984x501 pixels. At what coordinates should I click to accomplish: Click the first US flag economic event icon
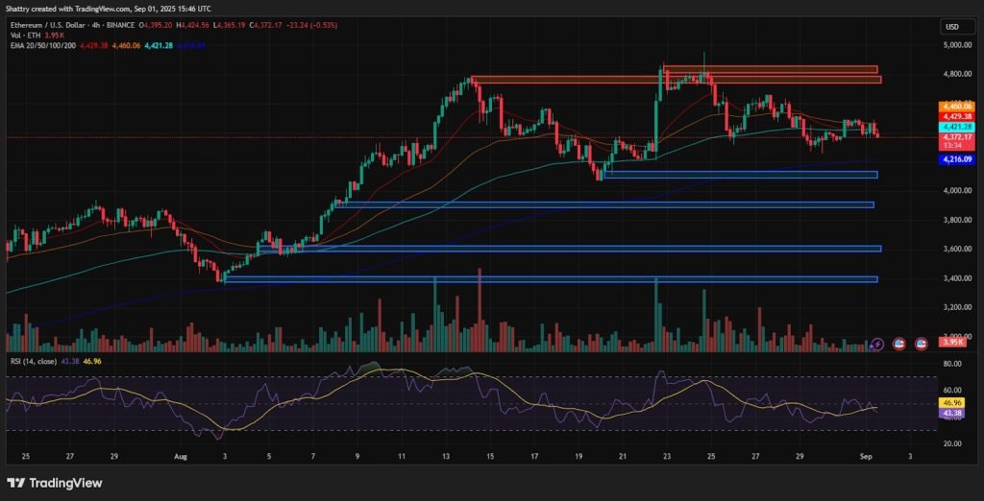pyautogui.click(x=898, y=343)
